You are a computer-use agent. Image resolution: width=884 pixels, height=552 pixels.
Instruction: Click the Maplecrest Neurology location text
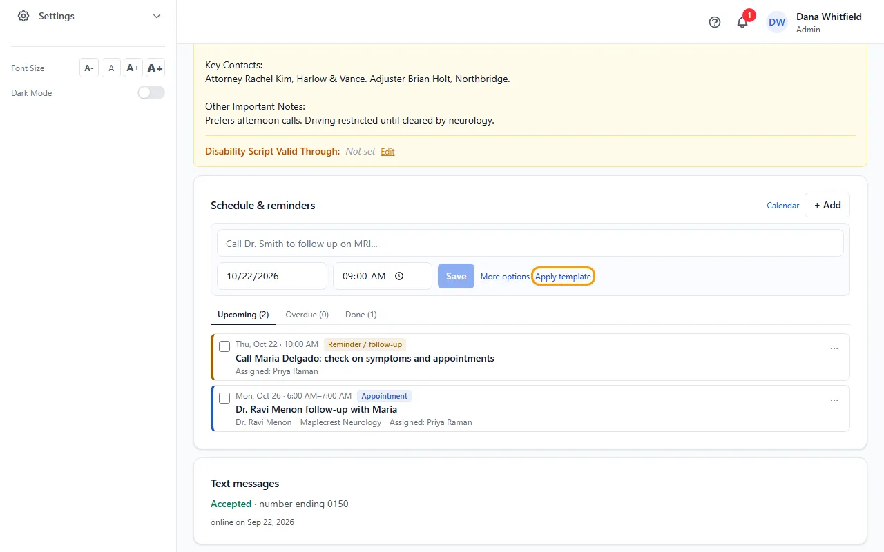(340, 422)
